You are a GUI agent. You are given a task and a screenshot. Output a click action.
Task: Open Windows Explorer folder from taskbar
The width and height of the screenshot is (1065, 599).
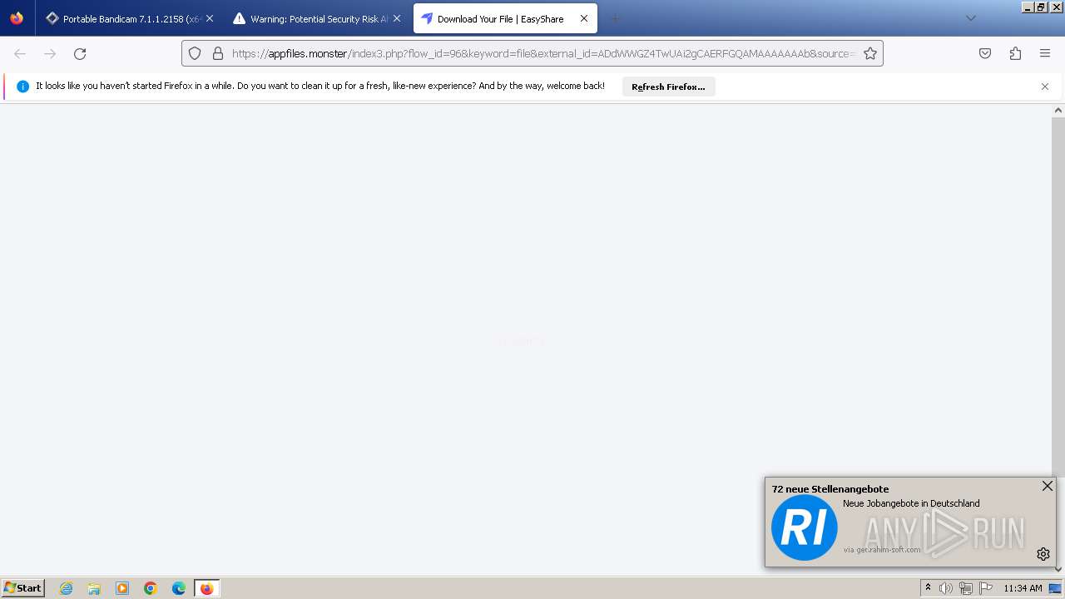94,588
